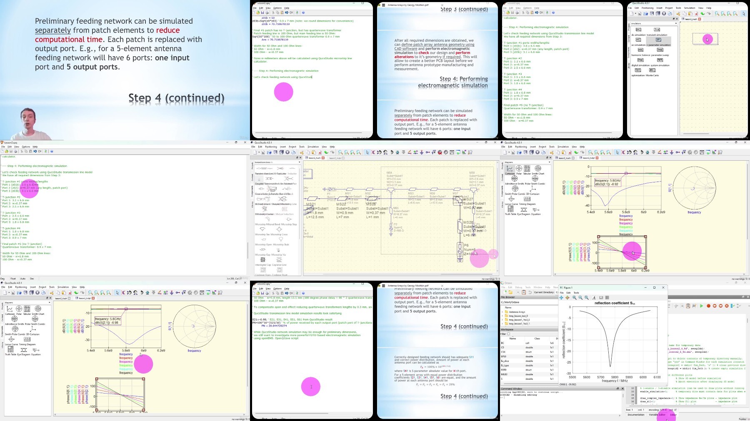Choose the S-parameter simulation icon
The width and height of the screenshot is (750, 421).
click(x=658, y=40)
